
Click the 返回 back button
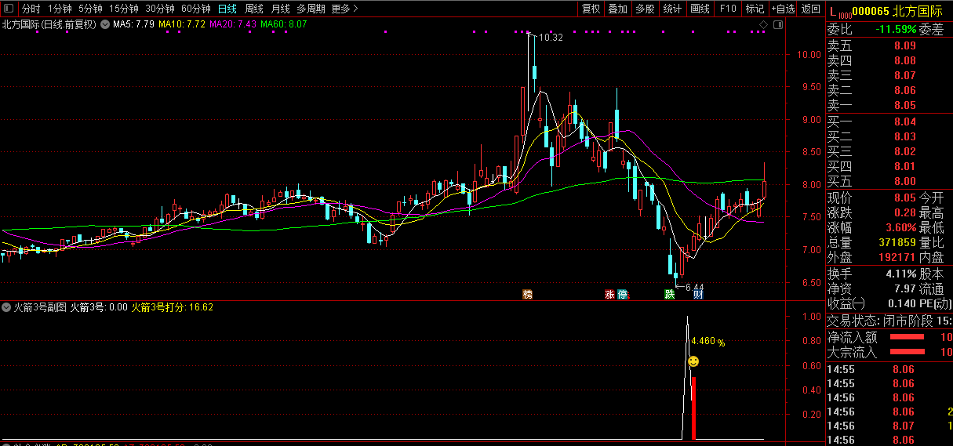[810, 9]
